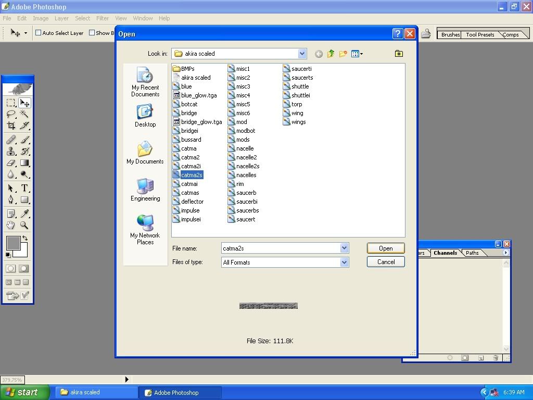Click the foreground color swatch
This screenshot has height=400, width=533.
pyautogui.click(x=13, y=243)
